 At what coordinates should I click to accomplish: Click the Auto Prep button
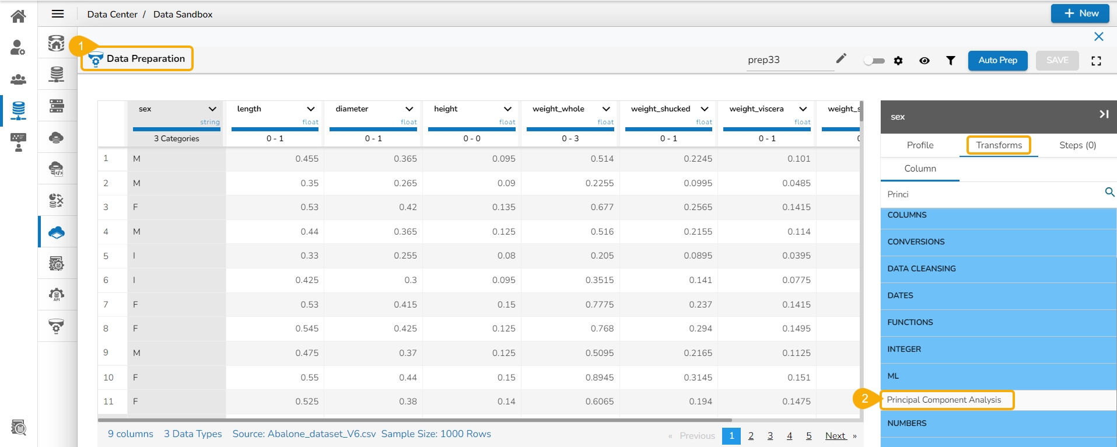pyautogui.click(x=997, y=61)
